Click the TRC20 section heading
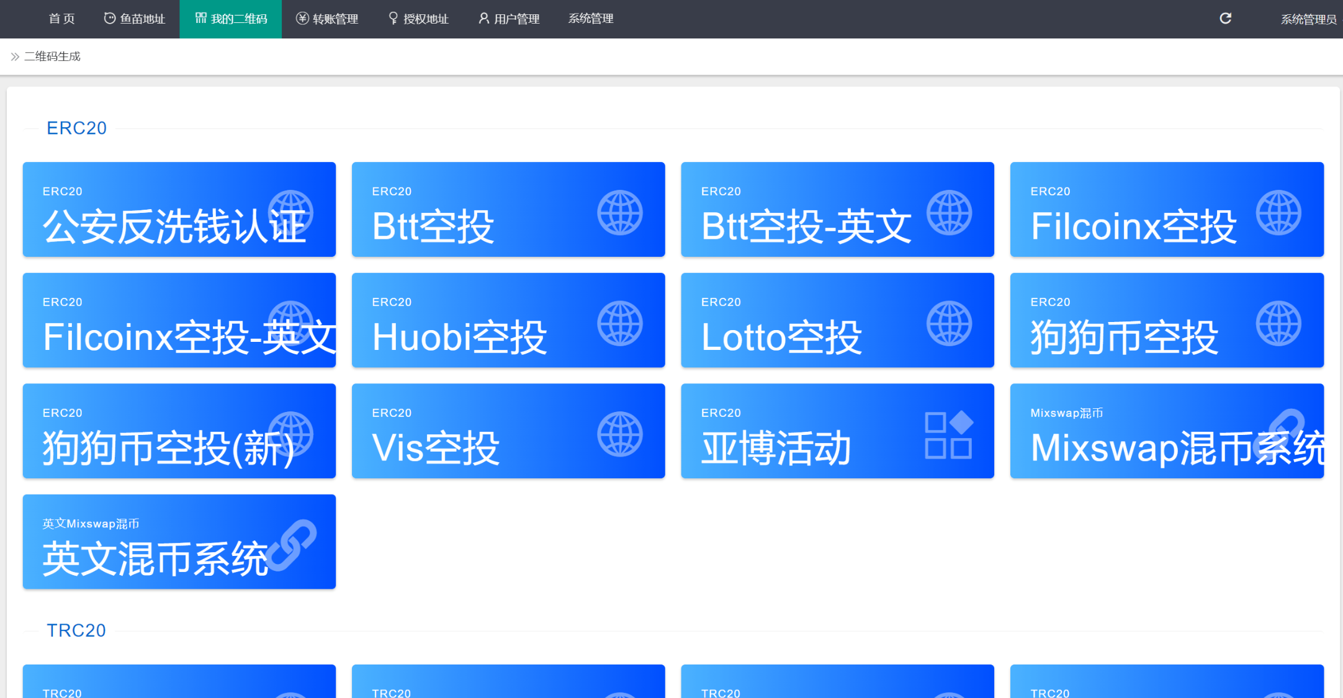1343x698 pixels. (x=76, y=630)
